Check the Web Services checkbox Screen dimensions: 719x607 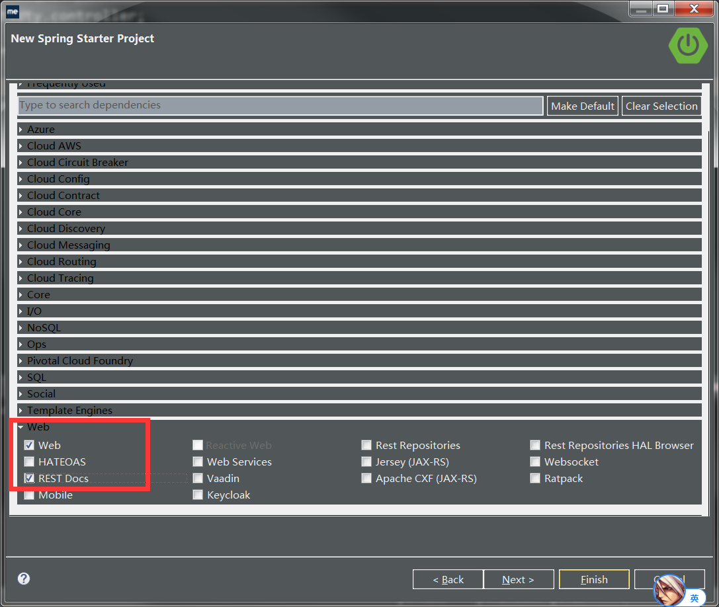(x=198, y=462)
